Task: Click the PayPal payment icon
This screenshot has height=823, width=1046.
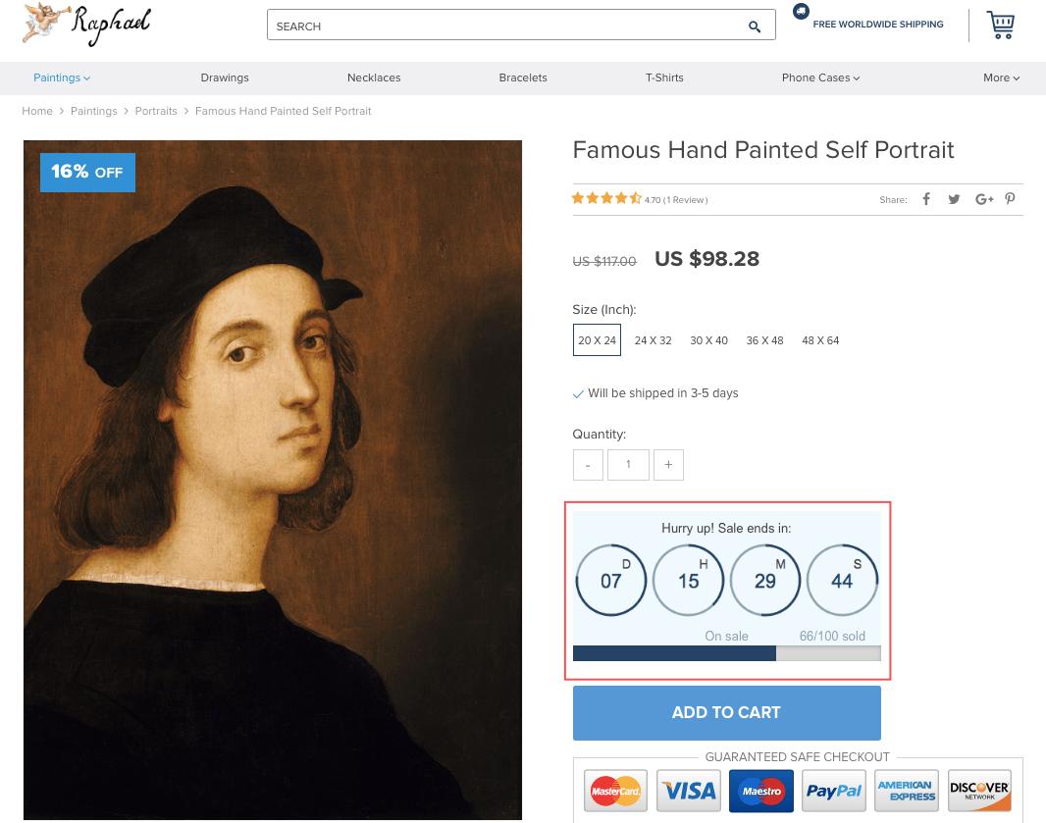Action: 833,790
